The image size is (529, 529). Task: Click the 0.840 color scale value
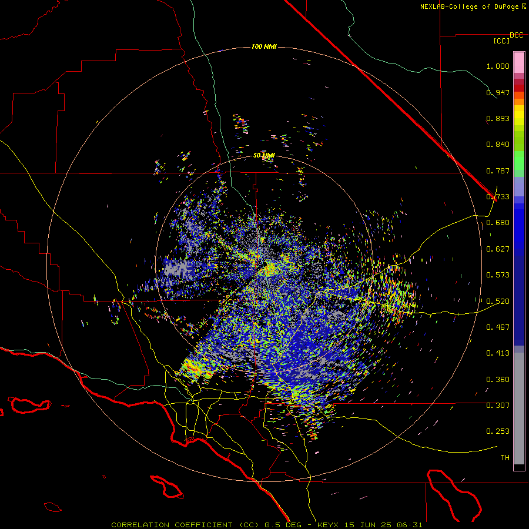pos(498,145)
